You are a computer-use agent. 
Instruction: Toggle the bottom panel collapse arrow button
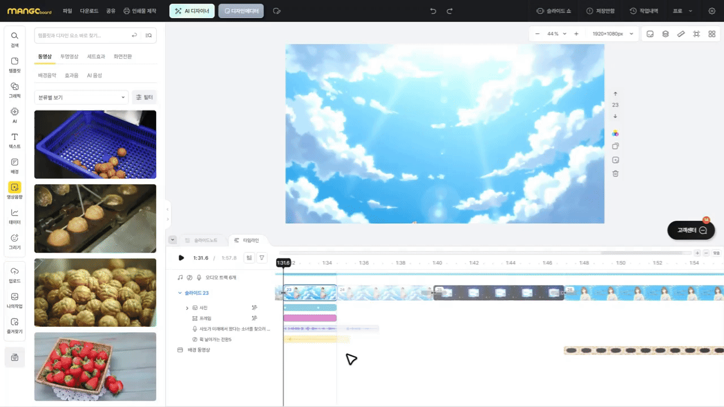pos(173,240)
